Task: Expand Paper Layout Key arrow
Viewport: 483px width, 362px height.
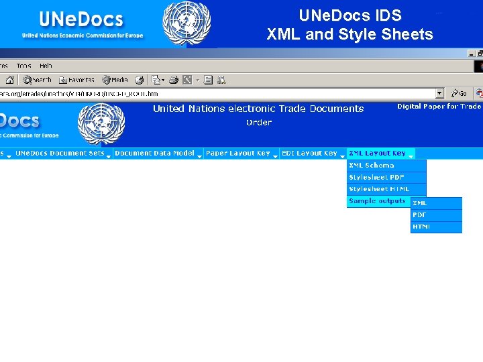Action: click(275, 156)
